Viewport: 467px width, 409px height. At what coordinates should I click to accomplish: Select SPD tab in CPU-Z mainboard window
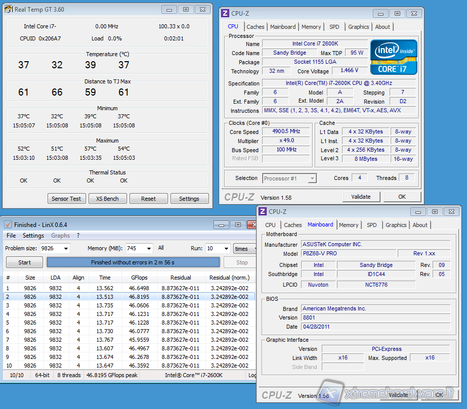[372, 225]
